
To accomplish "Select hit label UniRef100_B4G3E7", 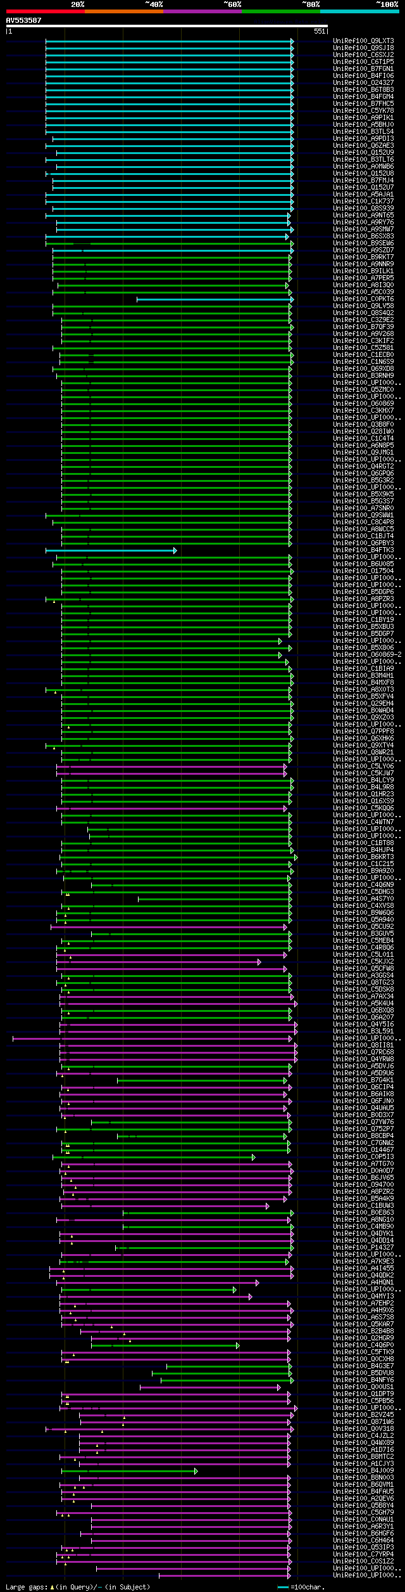I will tap(363, 1366).
